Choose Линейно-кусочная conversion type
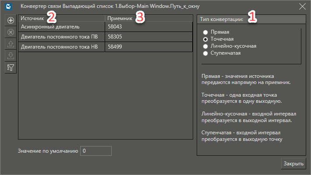Screen dimensions: 311x175 click(205, 46)
